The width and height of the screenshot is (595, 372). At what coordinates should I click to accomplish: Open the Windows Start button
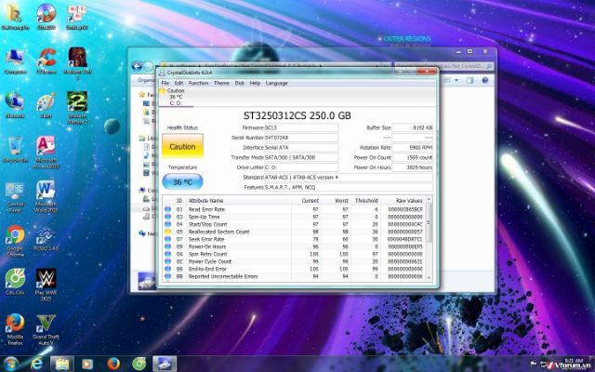(x=11, y=364)
